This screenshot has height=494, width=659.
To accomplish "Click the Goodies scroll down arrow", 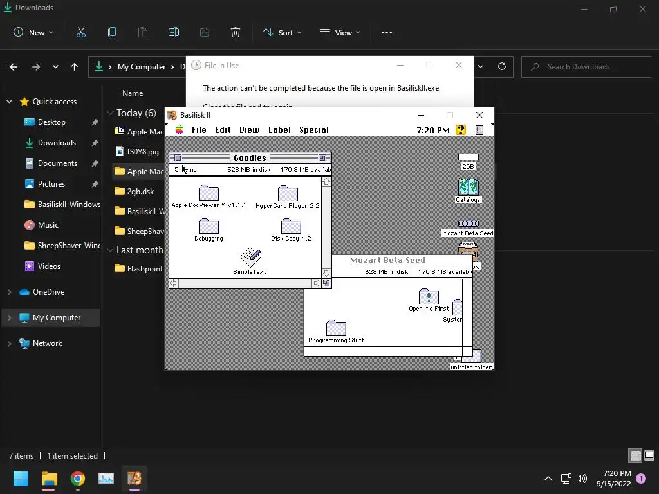I will click(326, 273).
